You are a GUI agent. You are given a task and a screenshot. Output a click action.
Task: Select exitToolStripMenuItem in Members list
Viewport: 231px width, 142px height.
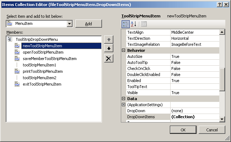[x=42, y=84]
